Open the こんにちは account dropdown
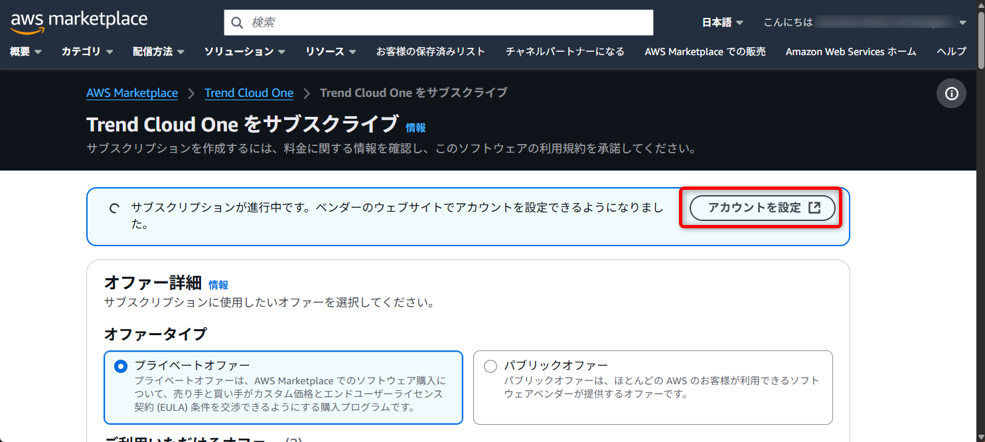This screenshot has height=442, width=985. (866, 23)
